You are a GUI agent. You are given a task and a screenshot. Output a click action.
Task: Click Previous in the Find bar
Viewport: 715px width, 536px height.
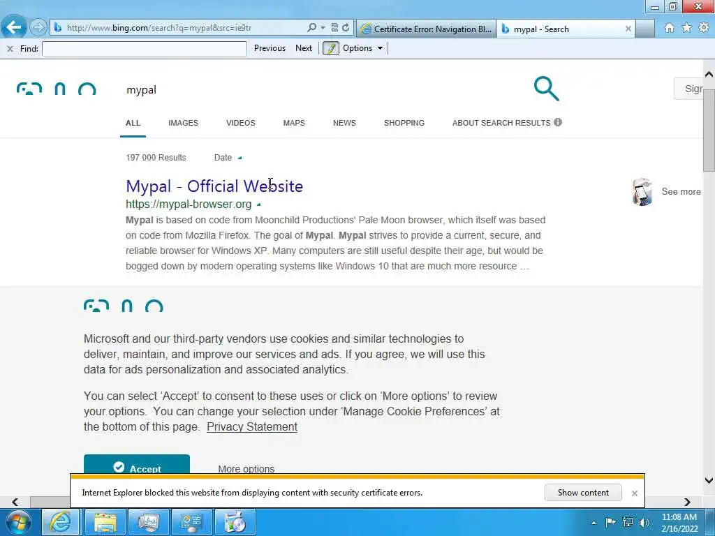(270, 48)
